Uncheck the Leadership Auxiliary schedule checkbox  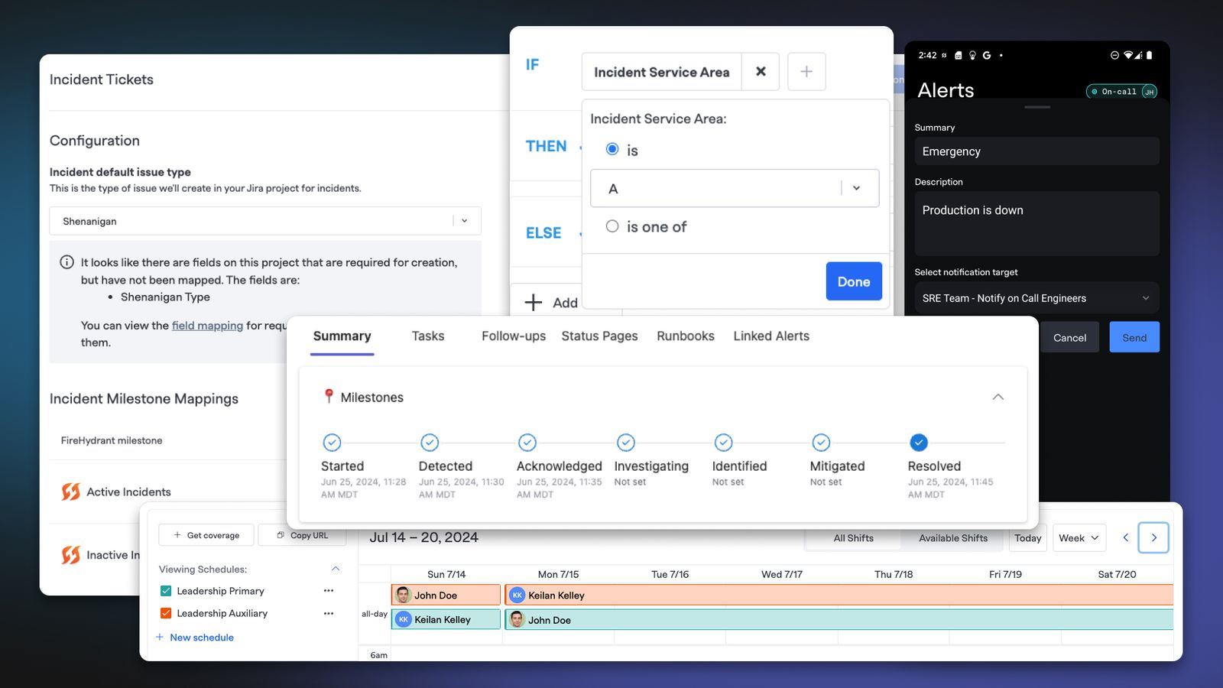pyautogui.click(x=166, y=613)
